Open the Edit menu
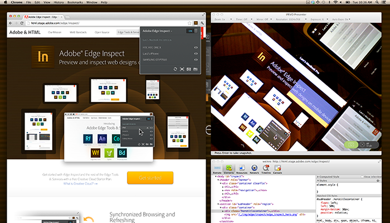 [x=37, y=2]
